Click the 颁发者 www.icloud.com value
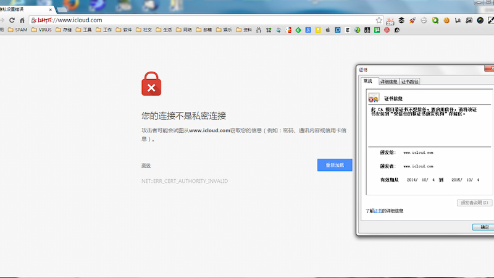This screenshot has width=494, height=278. pos(419,166)
